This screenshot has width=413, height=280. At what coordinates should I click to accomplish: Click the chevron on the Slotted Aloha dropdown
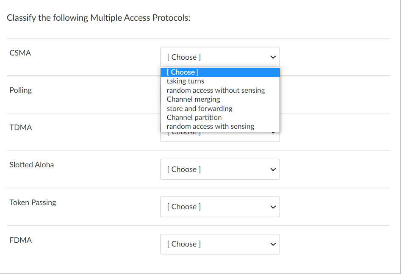273,169
